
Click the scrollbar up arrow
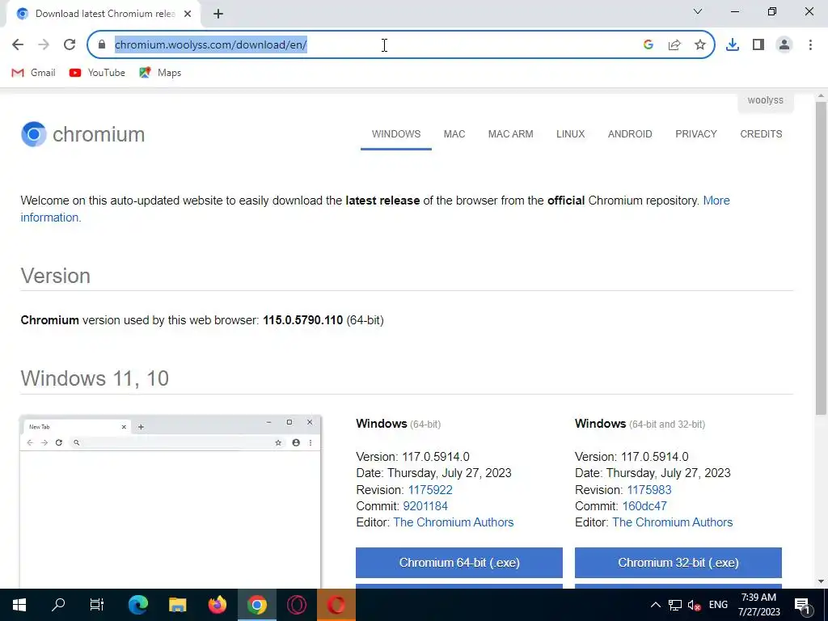821,97
